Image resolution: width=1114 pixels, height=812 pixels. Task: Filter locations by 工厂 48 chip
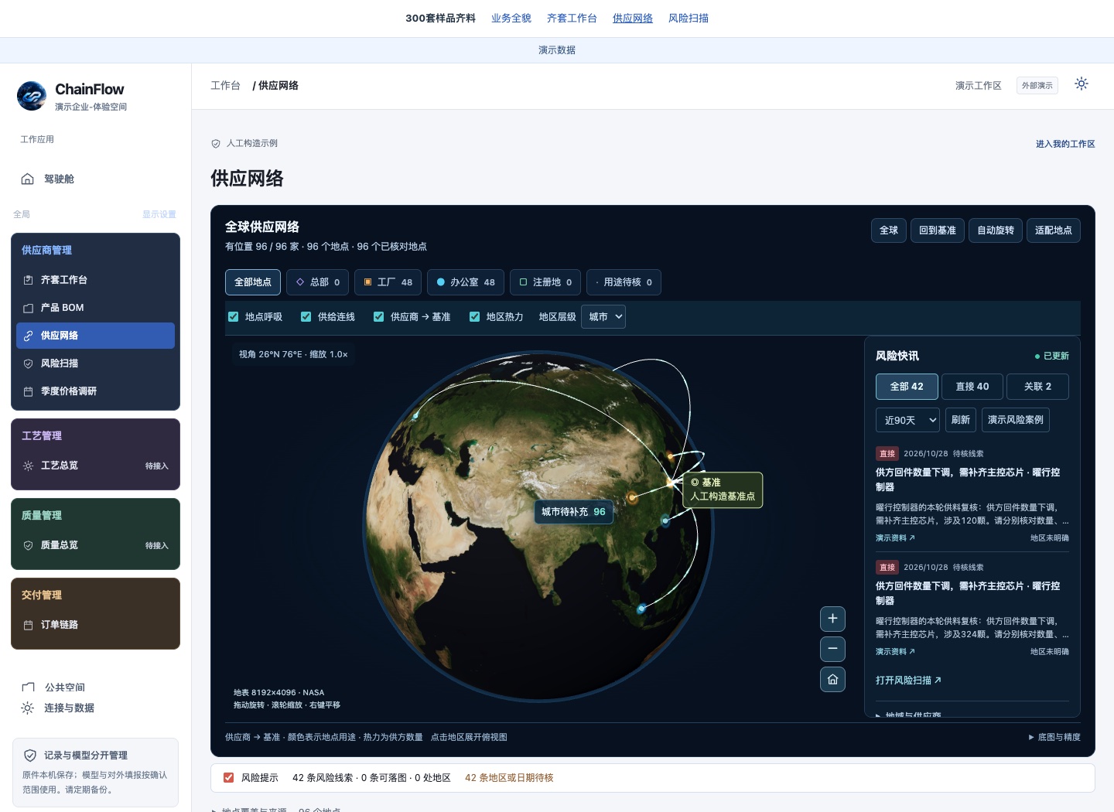[388, 282]
